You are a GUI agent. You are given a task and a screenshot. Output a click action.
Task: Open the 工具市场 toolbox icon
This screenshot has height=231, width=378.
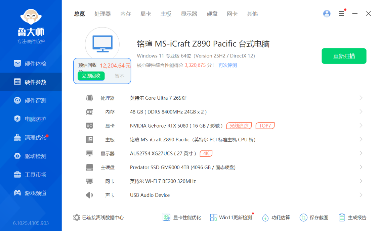point(17,174)
